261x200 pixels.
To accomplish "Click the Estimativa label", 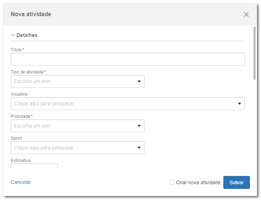I will click(21, 161).
